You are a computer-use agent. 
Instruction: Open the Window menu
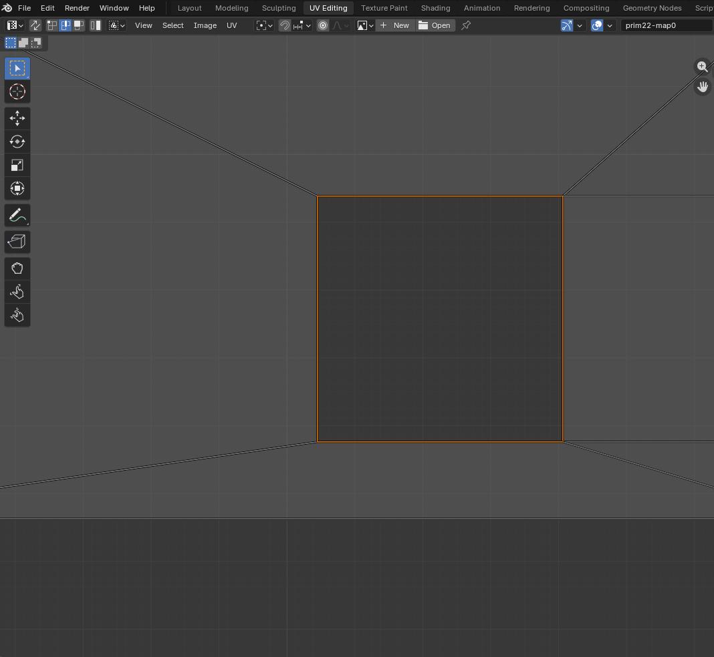coord(114,8)
